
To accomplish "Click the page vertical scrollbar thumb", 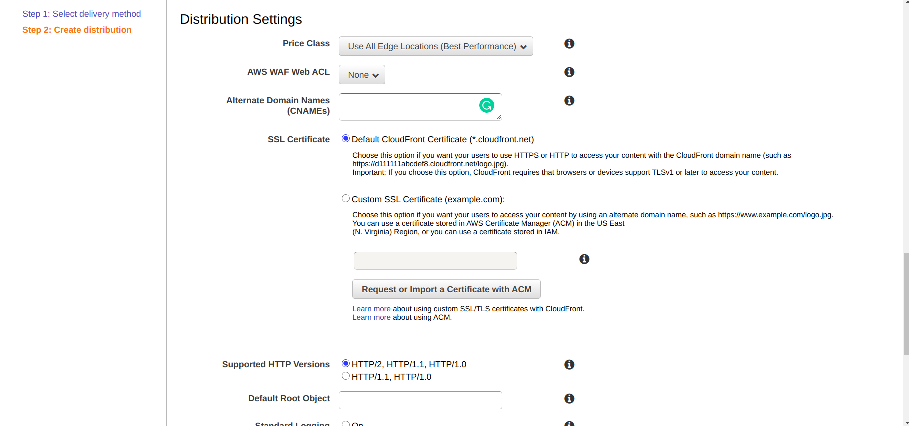I will [906, 304].
